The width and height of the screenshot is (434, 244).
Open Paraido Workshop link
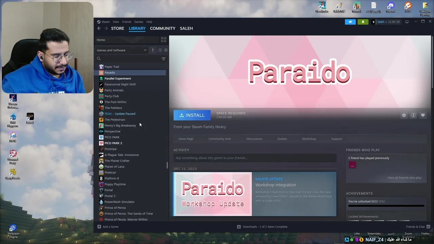click(x=309, y=139)
